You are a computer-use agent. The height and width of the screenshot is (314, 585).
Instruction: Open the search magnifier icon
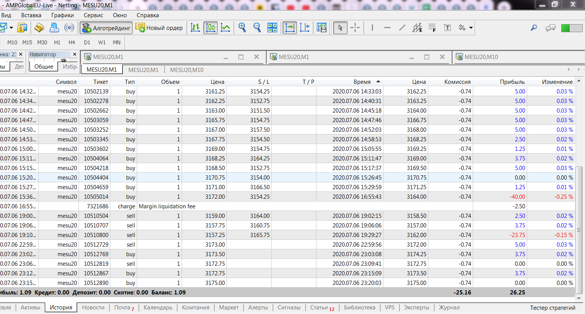534,28
